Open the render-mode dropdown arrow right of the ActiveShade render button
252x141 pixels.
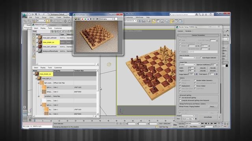click(x=219, y=117)
